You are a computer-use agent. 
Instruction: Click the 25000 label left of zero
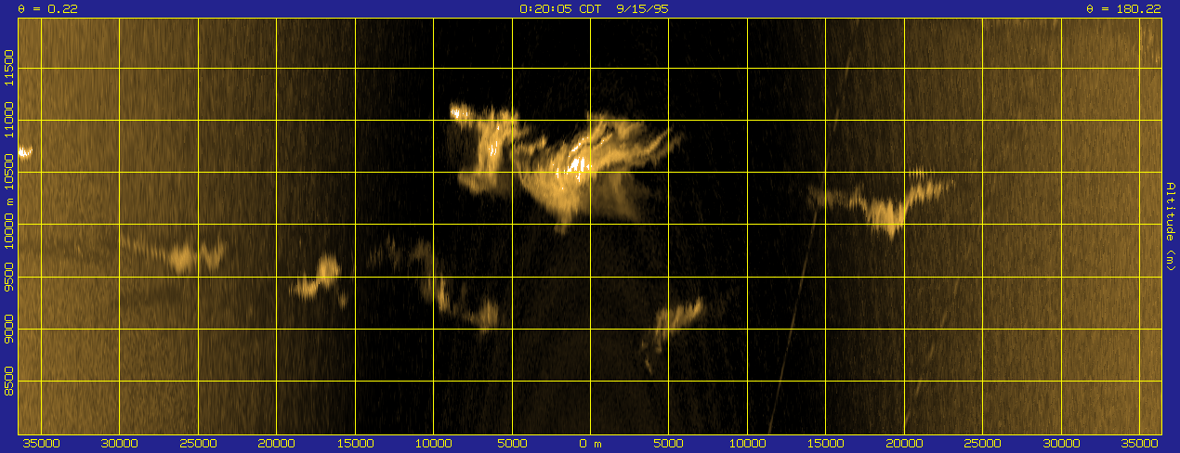(x=198, y=444)
